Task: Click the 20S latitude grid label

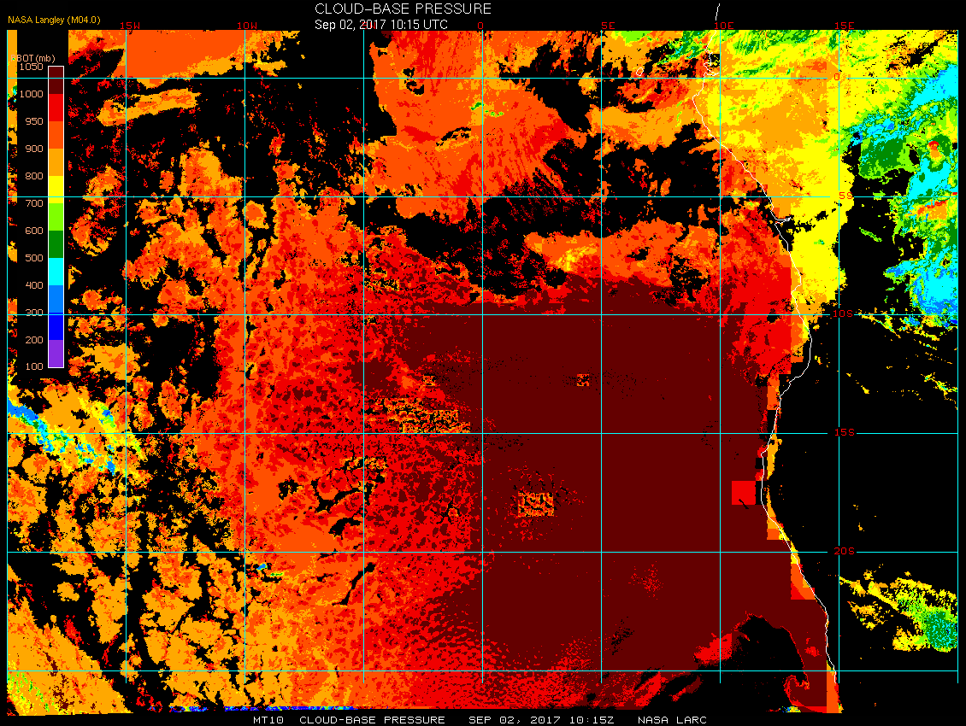Action: pyautogui.click(x=844, y=551)
